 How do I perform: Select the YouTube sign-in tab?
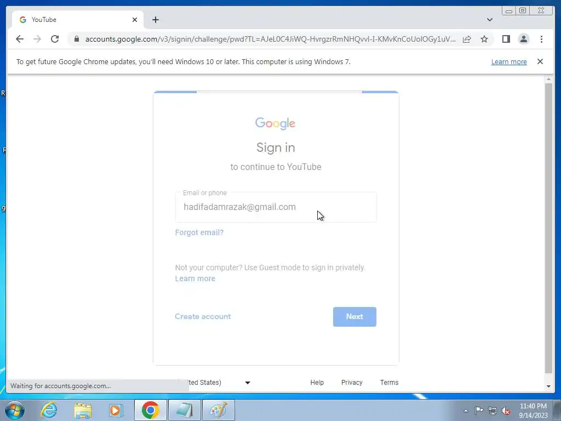click(x=78, y=20)
